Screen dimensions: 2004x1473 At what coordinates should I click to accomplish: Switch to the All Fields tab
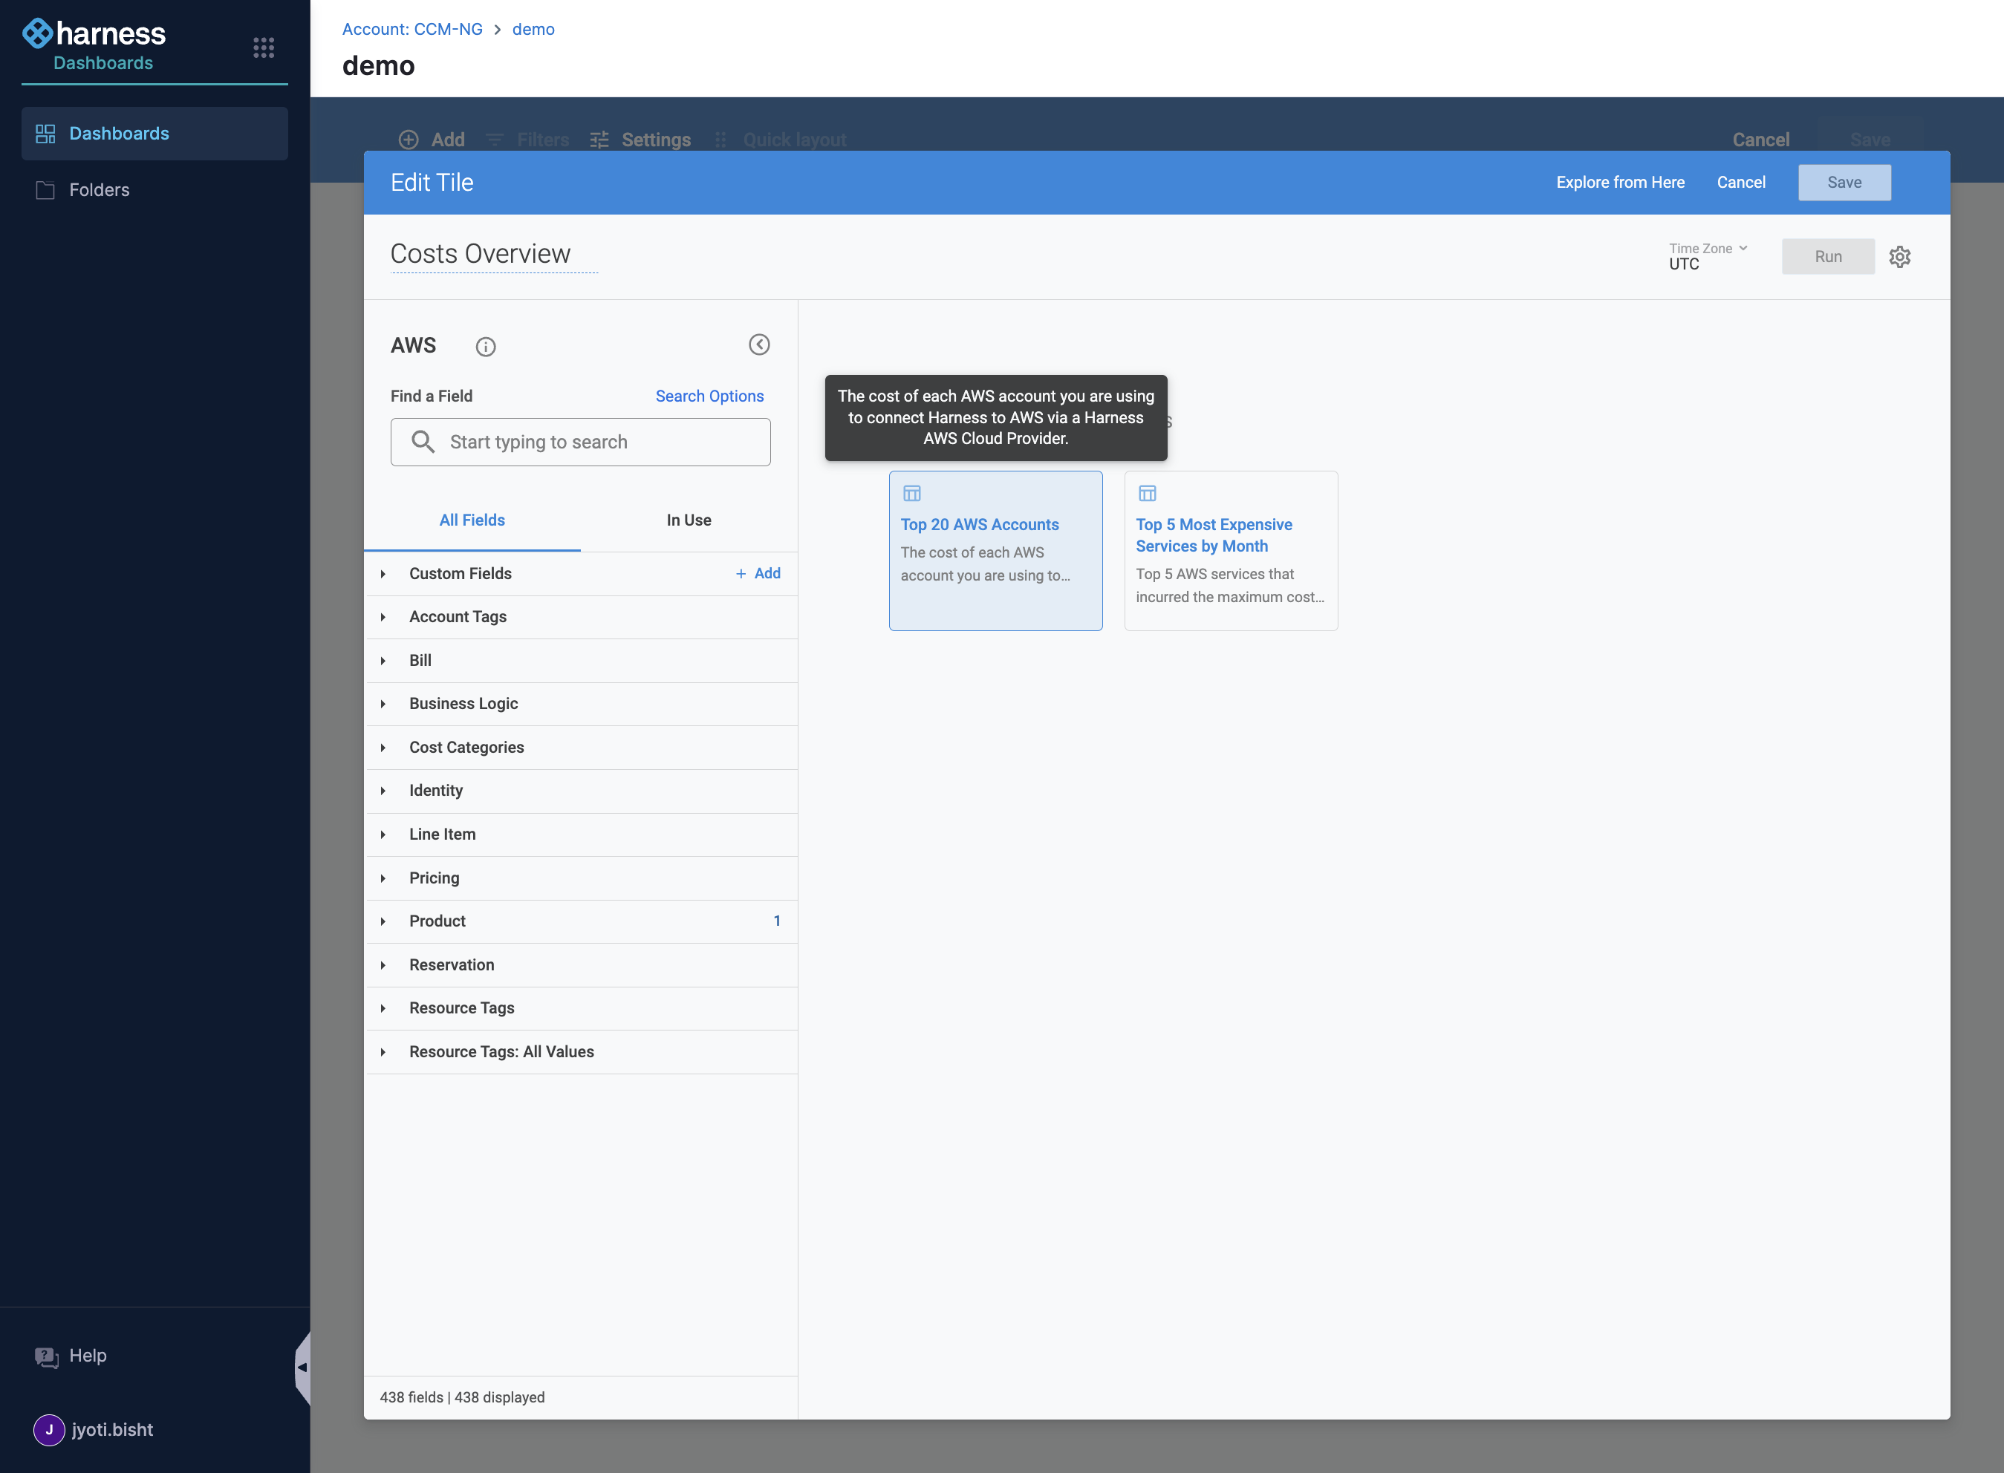pyautogui.click(x=472, y=520)
